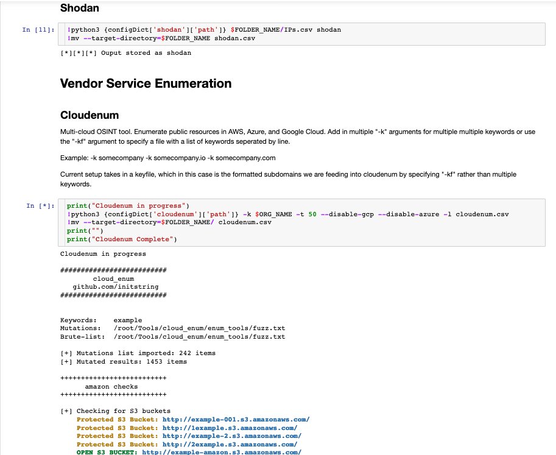Click the 'Checking for S3 buckets' line
Screen dimensions: 556x455
115,411
